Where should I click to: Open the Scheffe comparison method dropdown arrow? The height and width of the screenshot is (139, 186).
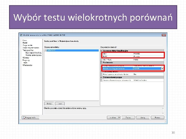click(162, 68)
